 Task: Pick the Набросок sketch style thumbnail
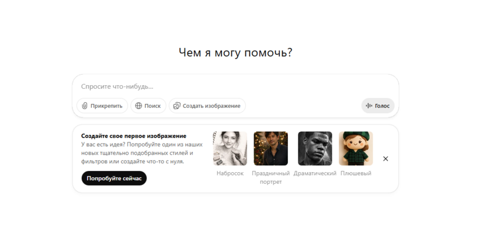[230, 148]
